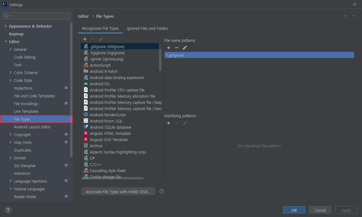Click project-level indicator icon beside GUI Designer

(66, 165)
